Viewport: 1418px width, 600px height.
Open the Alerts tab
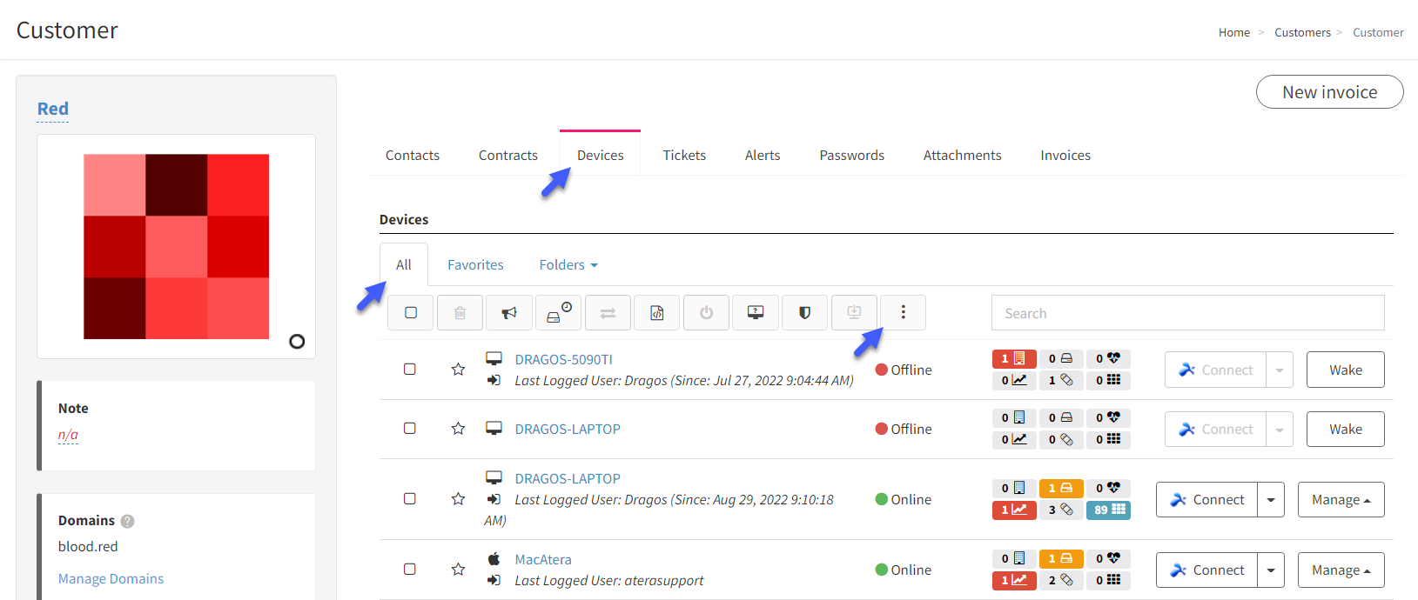763,156
